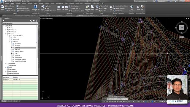Click Import Subassemblies icon
Viewport: 190px width, 107px height.
tap(17, 11)
